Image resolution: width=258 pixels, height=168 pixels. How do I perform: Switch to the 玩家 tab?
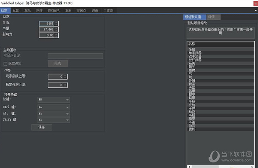pos(5,10)
